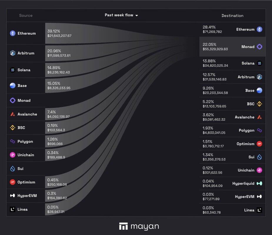Click the Ethereum source icon

pos(13,33)
